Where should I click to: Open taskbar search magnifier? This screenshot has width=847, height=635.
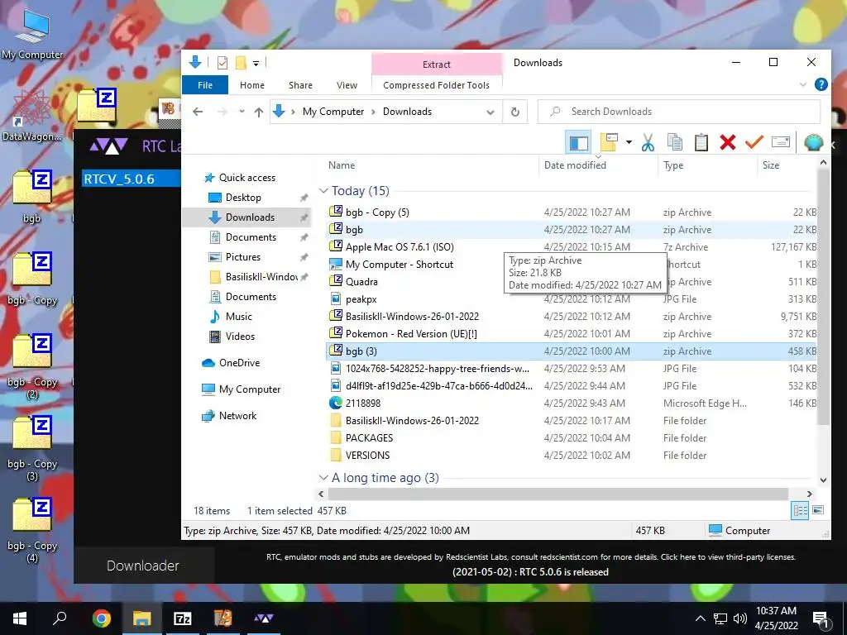coord(60,618)
